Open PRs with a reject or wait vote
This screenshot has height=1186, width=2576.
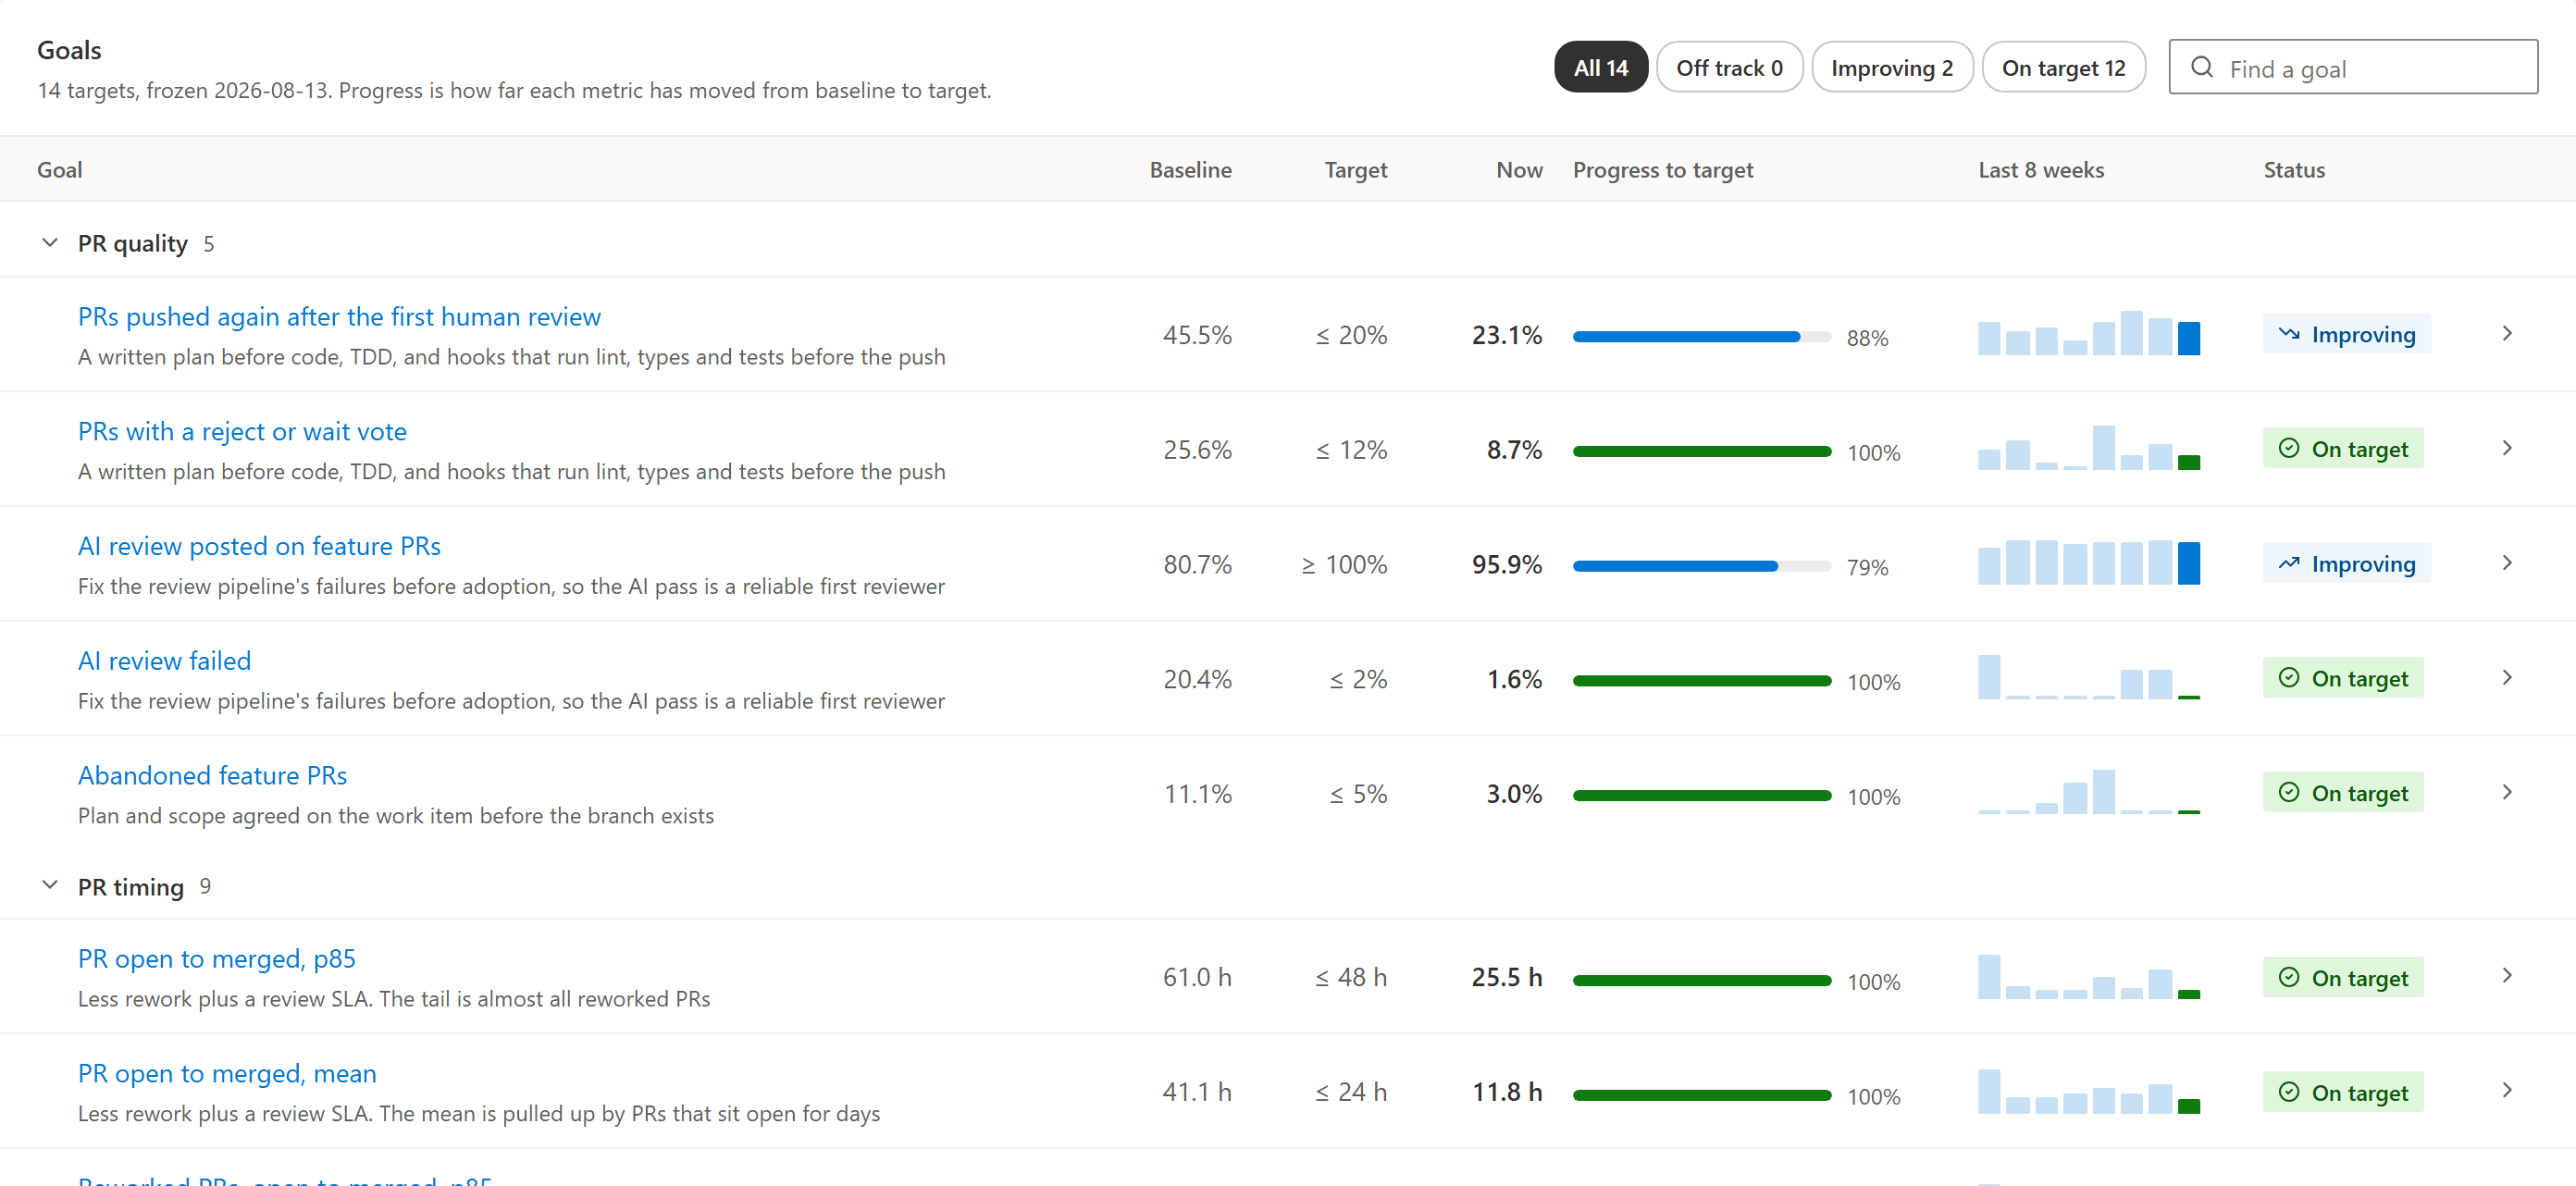coord(242,432)
